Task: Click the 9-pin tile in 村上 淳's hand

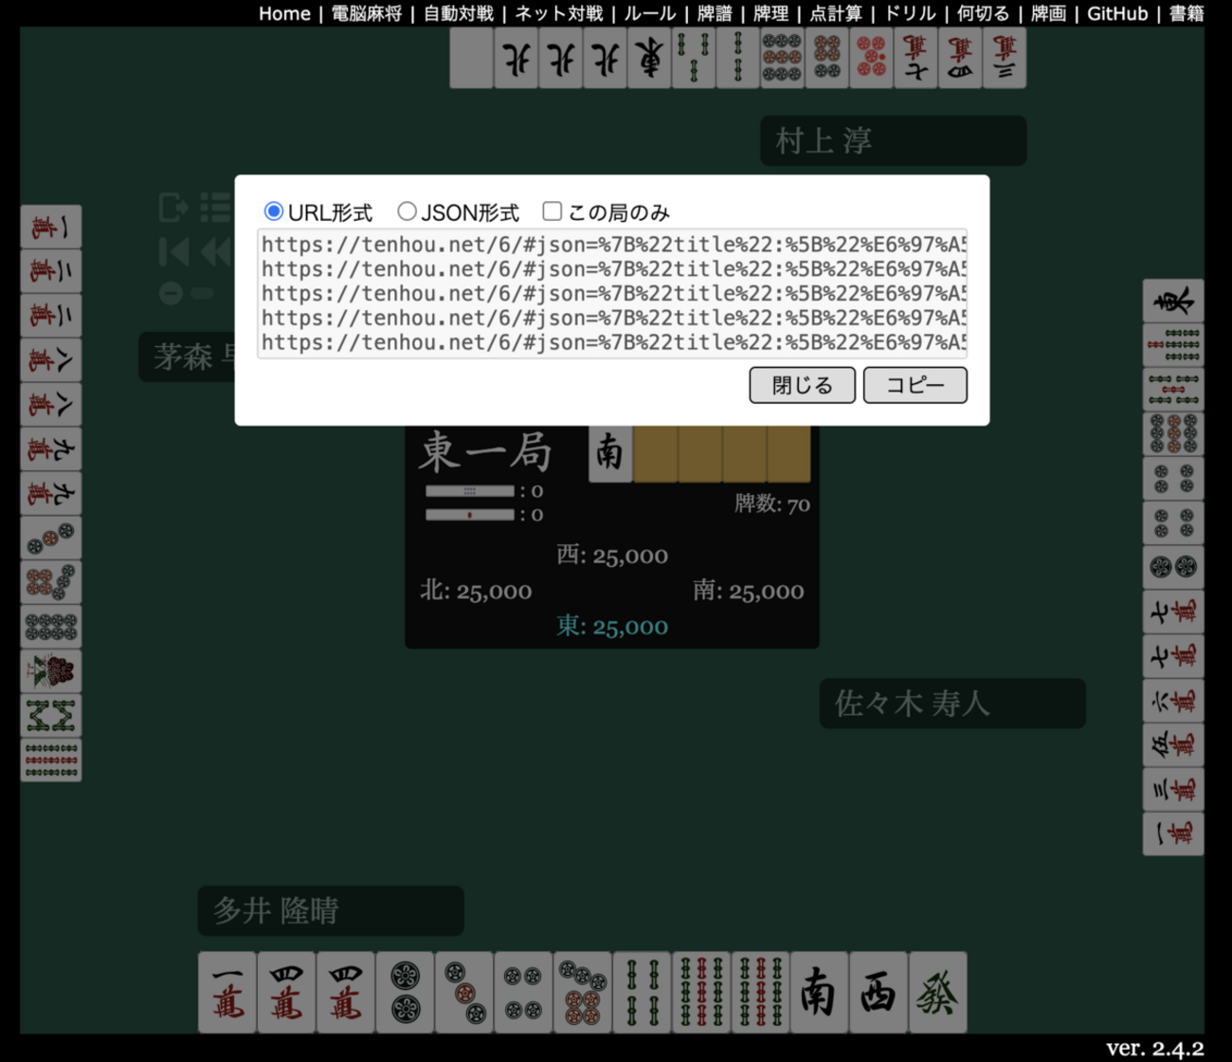Action: (782, 58)
